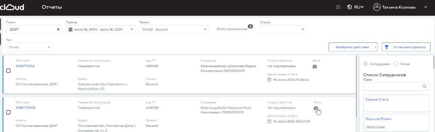Click funnel icon on Установить фильтр
Image resolution: width=435 pixels, height=132 pixels.
pyautogui.click(x=387, y=47)
